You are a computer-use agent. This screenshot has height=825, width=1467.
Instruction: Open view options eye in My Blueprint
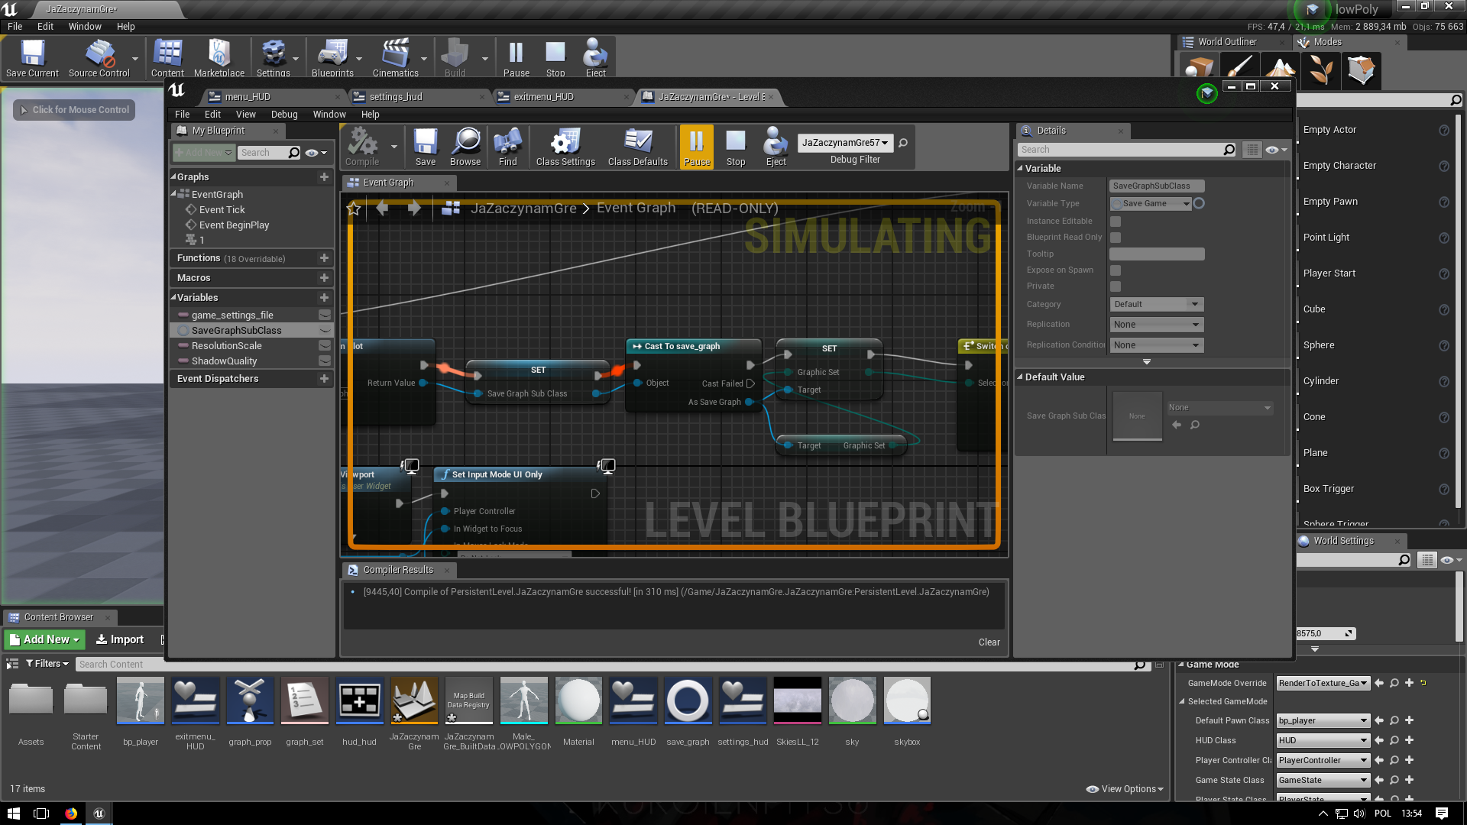(316, 153)
